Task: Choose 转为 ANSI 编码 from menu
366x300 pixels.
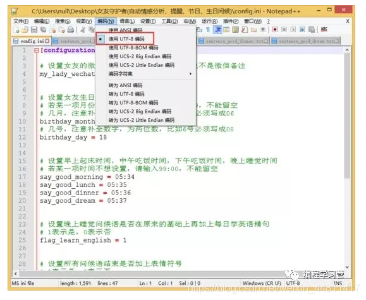Action: click(x=146, y=85)
